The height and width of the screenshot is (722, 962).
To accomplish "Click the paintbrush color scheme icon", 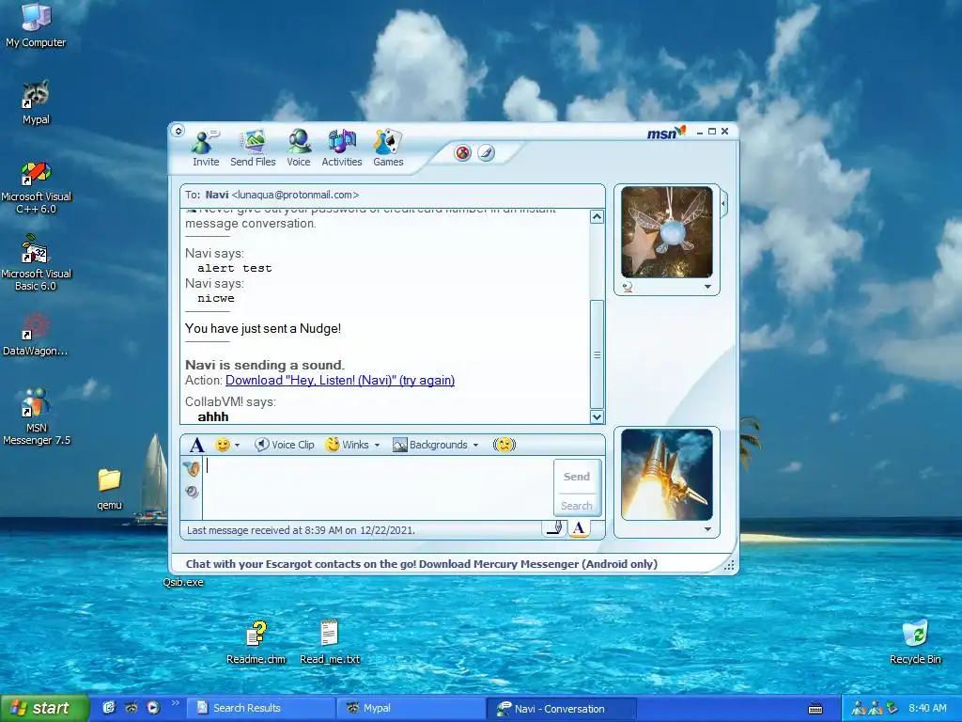I will tap(486, 152).
